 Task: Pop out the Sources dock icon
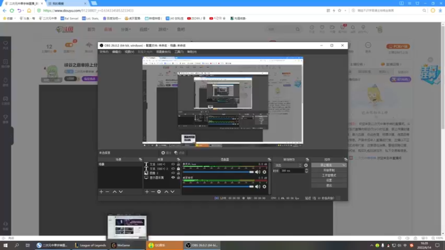click(x=178, y=159)
